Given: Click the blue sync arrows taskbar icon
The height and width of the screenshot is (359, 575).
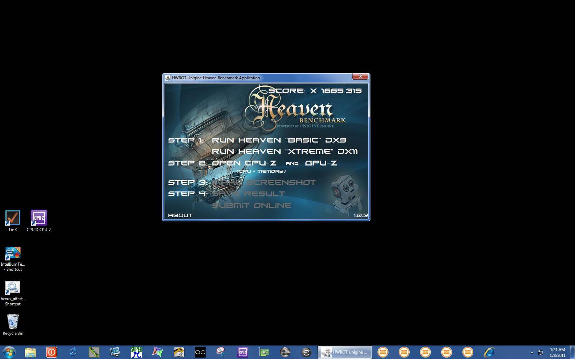Looking at the screenshot, I should [x=73, y=352].
